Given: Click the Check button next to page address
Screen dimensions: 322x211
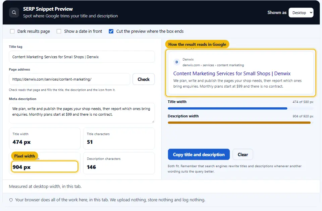Looking at the screenshot, I should click(144, 79).
